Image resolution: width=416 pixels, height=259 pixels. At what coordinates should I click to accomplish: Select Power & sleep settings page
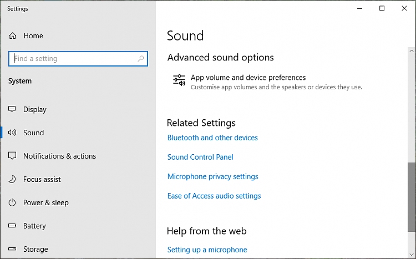(46, 203)
